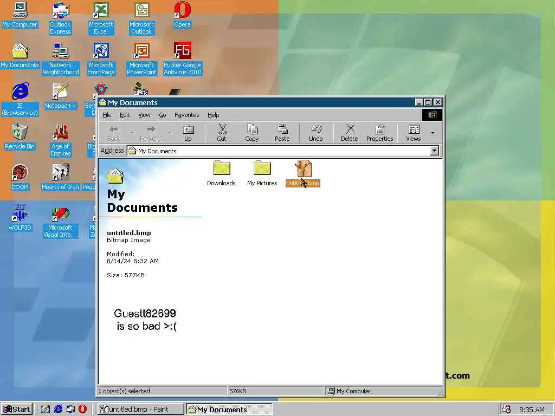Screen dimensions: 555x416
Task: Select the Microsoft PowerPoint desktop shortcut
Action: pos(141,59)
